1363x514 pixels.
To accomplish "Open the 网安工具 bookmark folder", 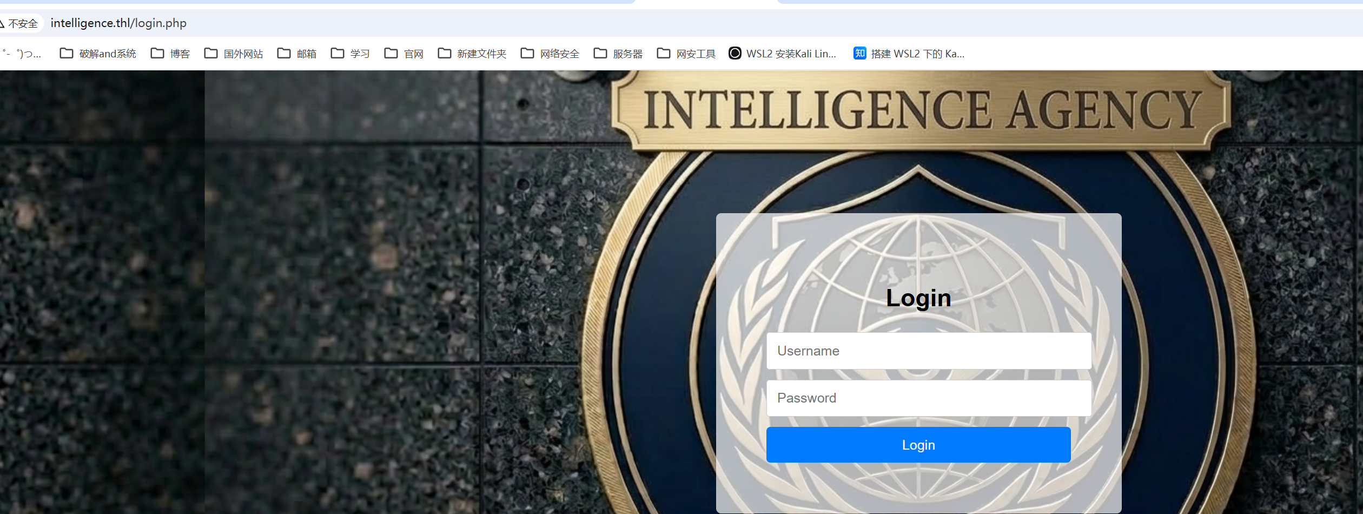I will coord(686,54).
